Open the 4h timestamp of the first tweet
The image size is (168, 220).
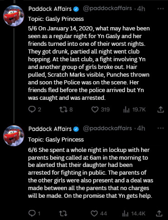pos(141,9)
